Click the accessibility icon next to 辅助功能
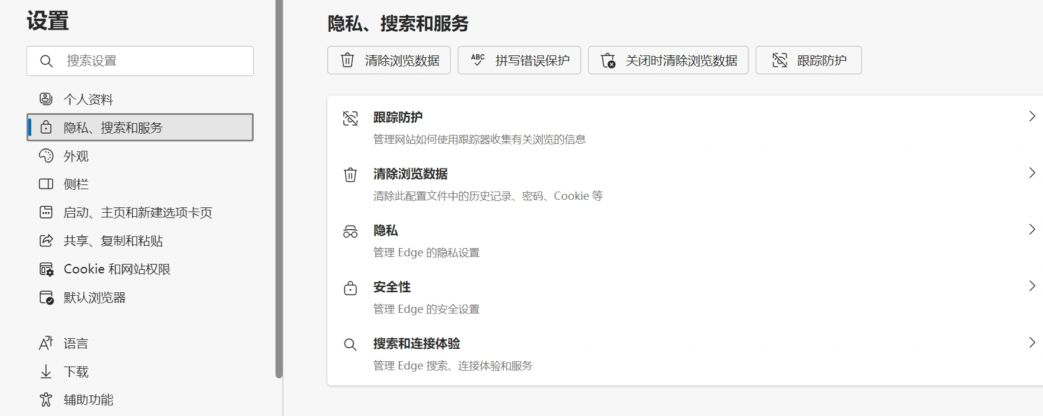 click(x=46, y=400)
